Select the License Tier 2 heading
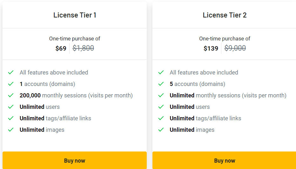Screen dimensions: 296x169 [225, 15]
